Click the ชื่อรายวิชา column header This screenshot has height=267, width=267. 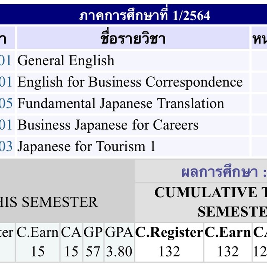point(133,39)
